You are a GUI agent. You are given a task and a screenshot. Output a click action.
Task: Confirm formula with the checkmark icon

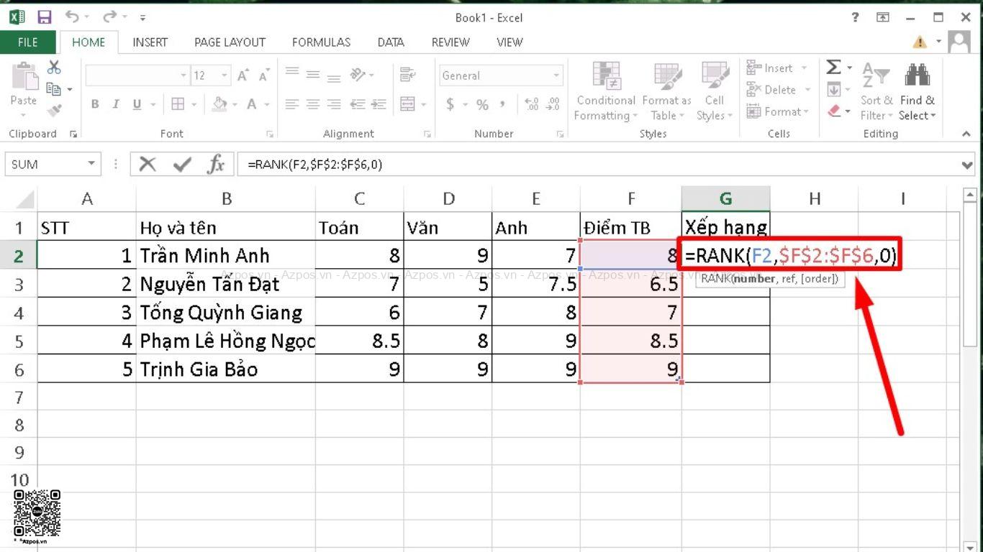182,165
